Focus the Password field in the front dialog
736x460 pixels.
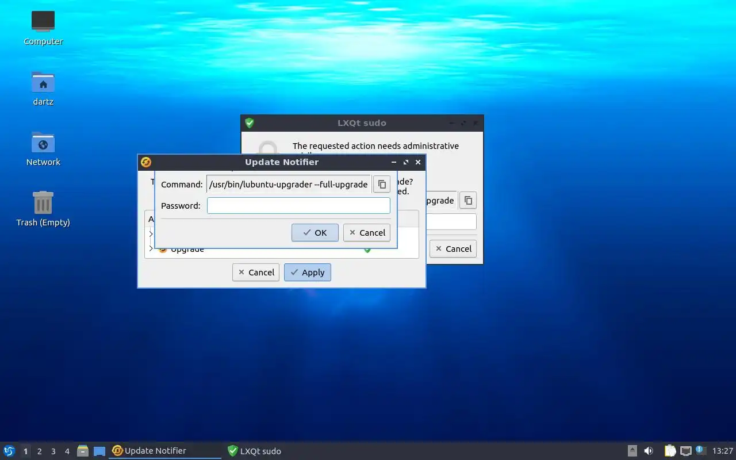[298, 205]
